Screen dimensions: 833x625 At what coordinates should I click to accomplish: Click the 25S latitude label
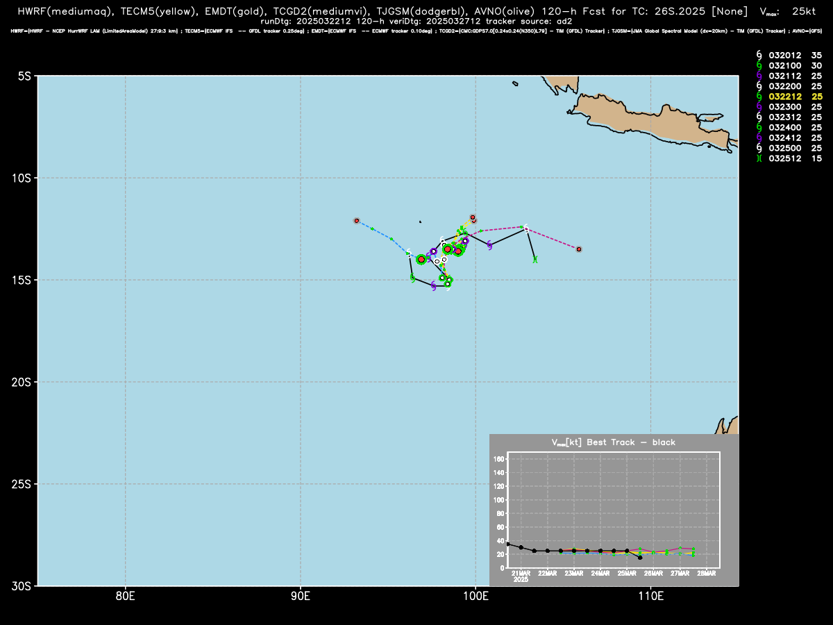point(22,484)
